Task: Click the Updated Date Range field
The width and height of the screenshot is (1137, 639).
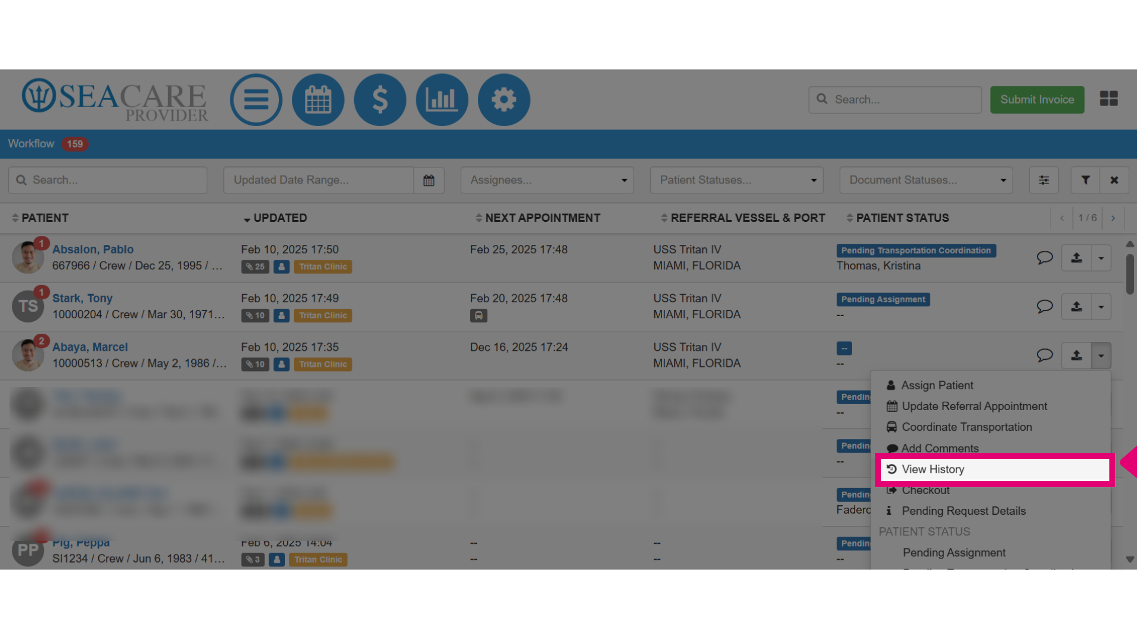Action: click(x=319, y=180)
